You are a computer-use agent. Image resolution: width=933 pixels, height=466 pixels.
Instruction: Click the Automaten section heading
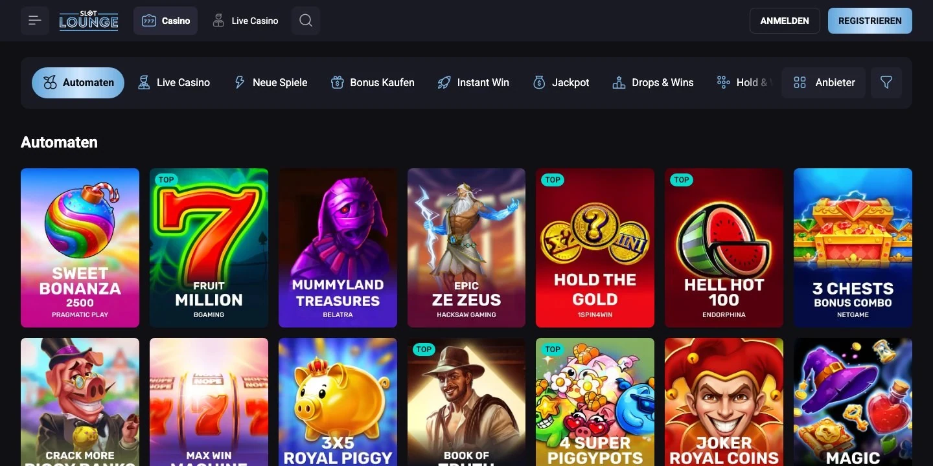pyautogui.click(x=59, y=142)
